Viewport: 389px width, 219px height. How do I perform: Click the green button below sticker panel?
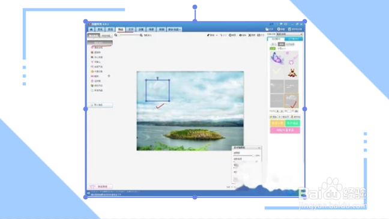(292, 123)
